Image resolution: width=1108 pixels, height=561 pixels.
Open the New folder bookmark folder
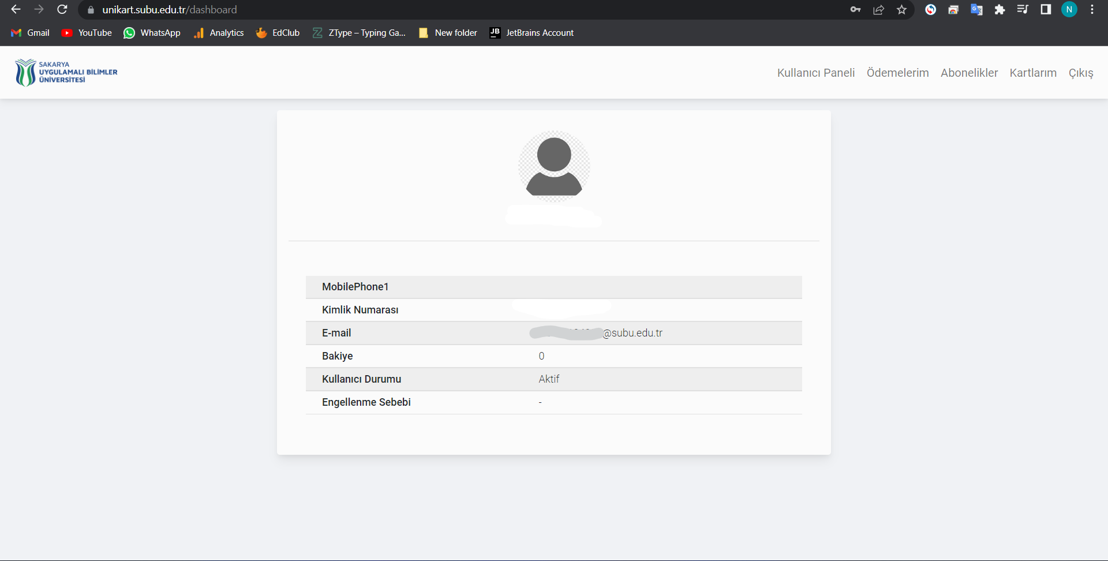point(448,33)
